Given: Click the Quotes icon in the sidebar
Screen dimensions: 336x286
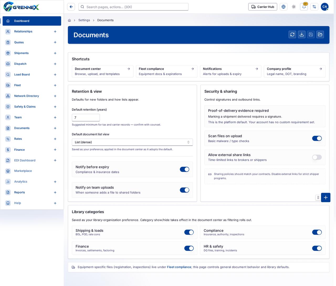Looking at the screenshot, I should pyautogui.click(x=8, y=42).
